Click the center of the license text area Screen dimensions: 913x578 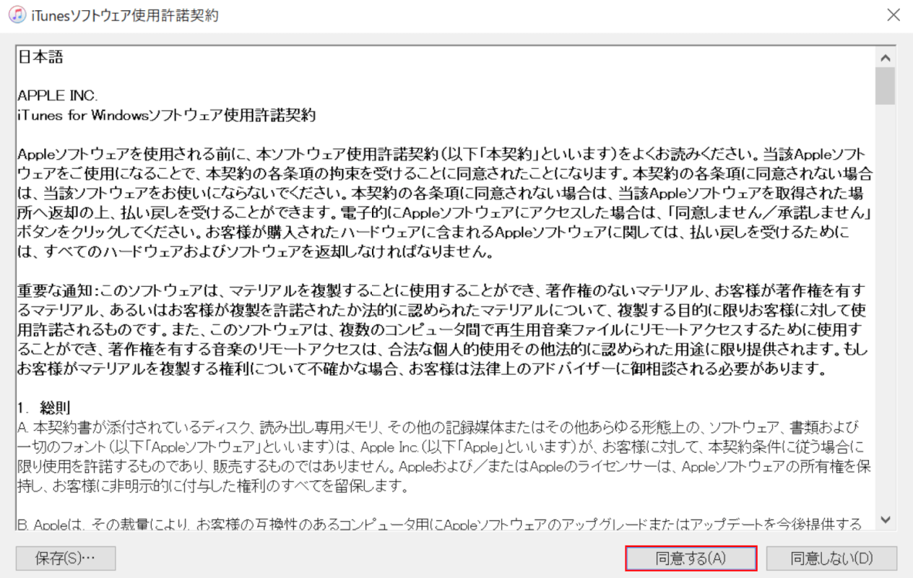(448, 289)
